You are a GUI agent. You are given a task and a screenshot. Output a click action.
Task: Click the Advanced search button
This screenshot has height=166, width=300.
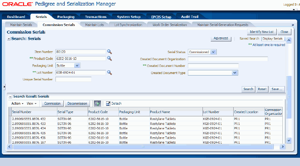coord(220,39)
